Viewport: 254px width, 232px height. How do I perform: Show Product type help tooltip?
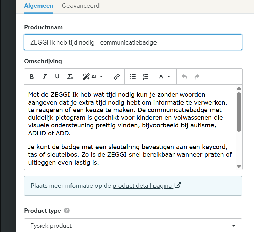coord(67,211)
